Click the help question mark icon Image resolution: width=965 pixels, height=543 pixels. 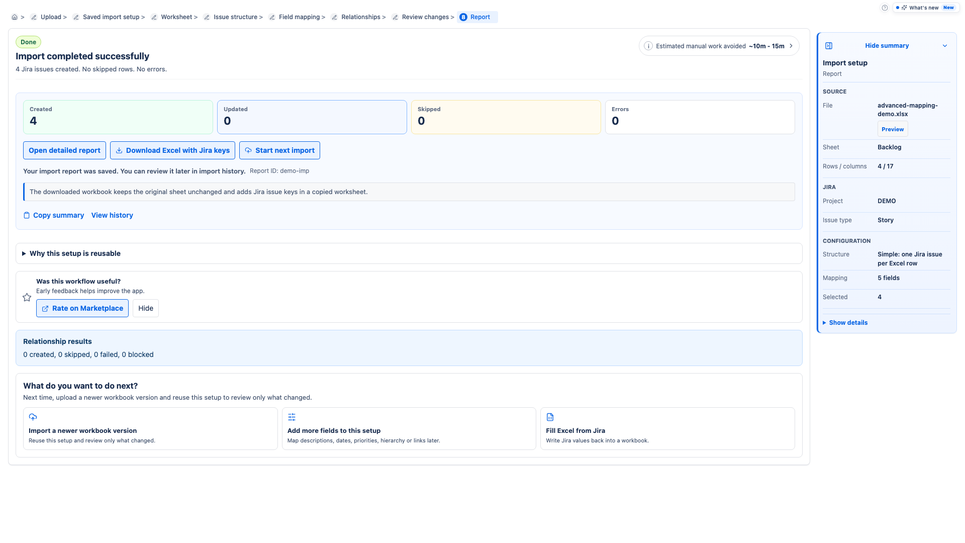[x=885, y=8]
